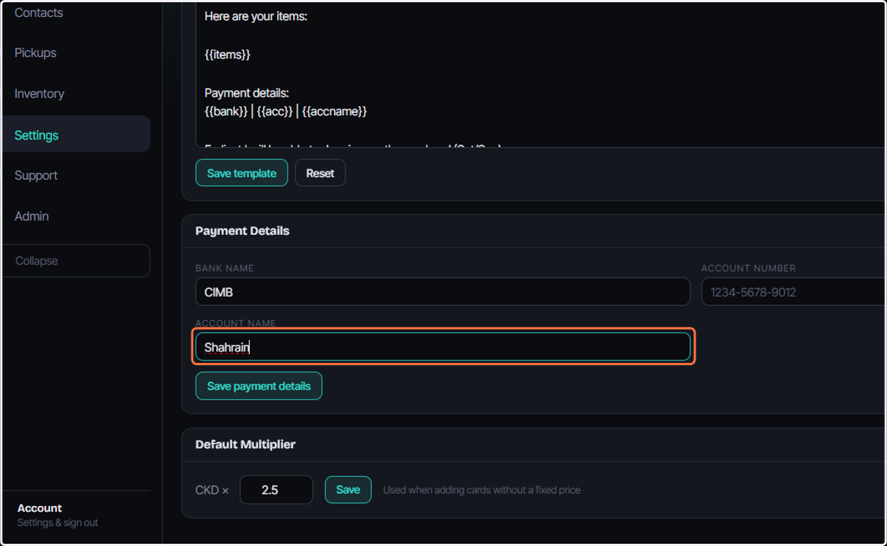Go to Pickups page
Viewport: 887px width, 546px height.
tap(35, 53)
